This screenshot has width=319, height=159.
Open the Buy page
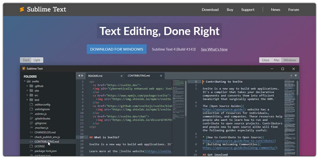tap(230, 10)
